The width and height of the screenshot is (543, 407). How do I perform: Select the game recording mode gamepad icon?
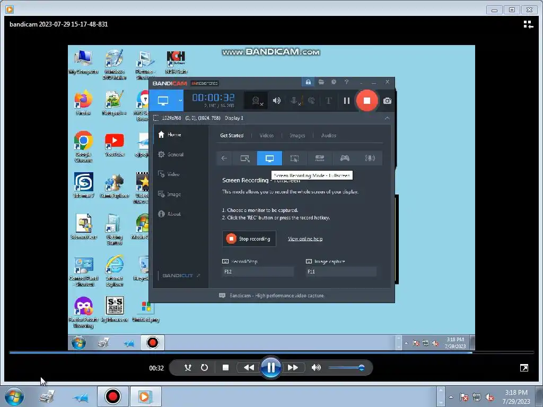click(x=345, y=158)
